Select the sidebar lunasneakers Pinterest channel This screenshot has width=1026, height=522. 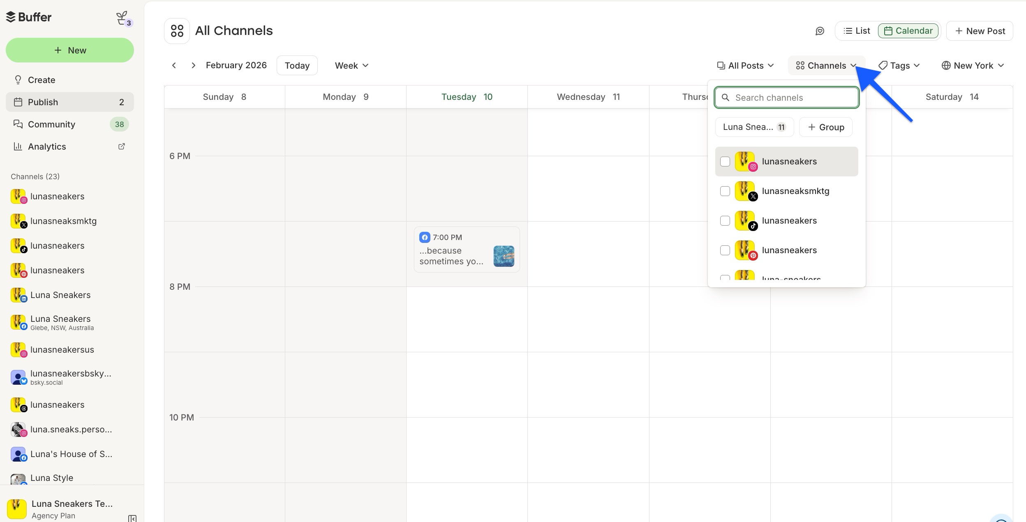click(x=70, y=270)
